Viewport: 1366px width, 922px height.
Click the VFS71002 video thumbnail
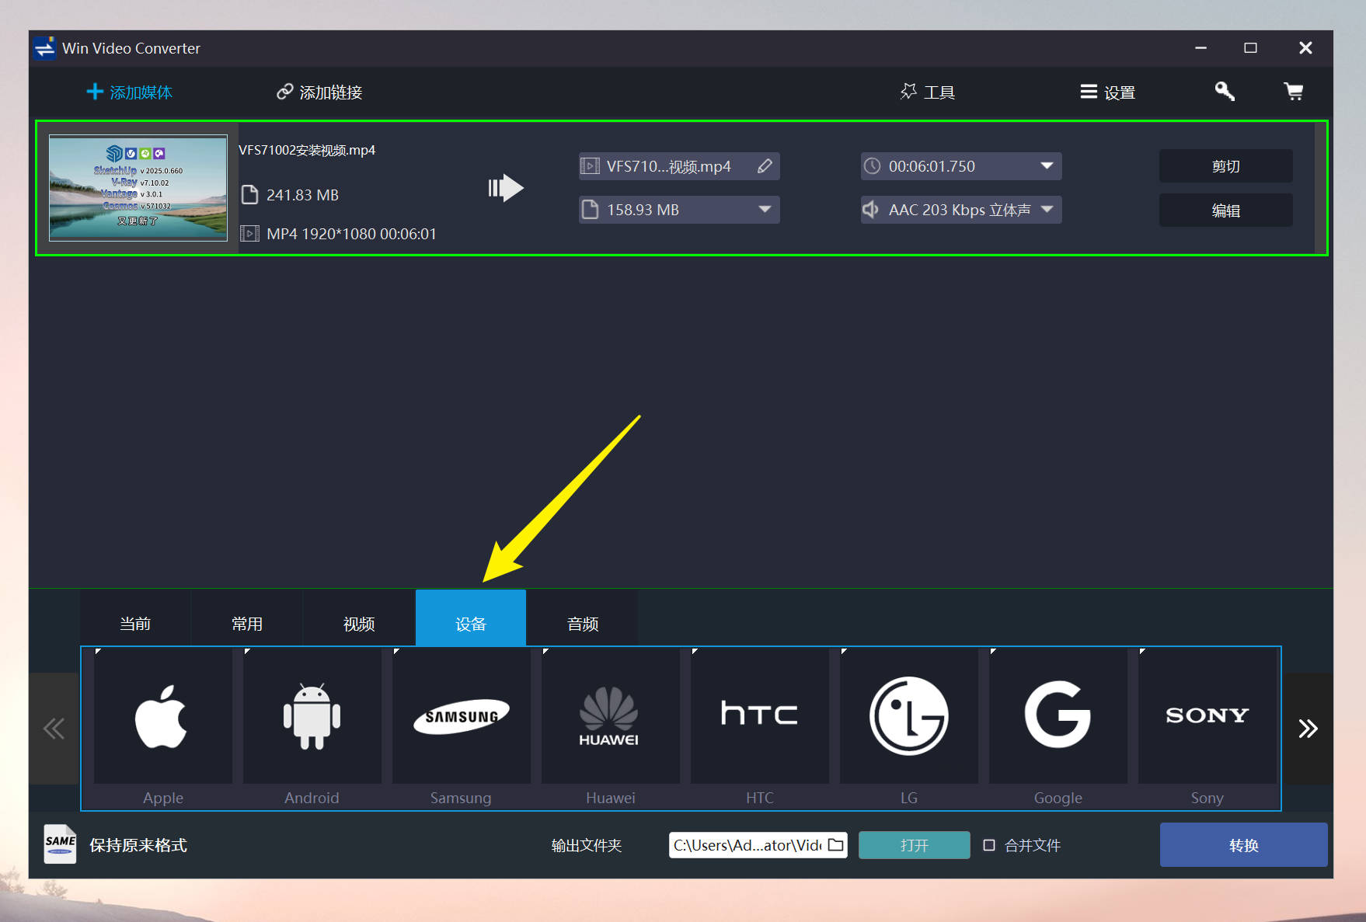(138, 188)
